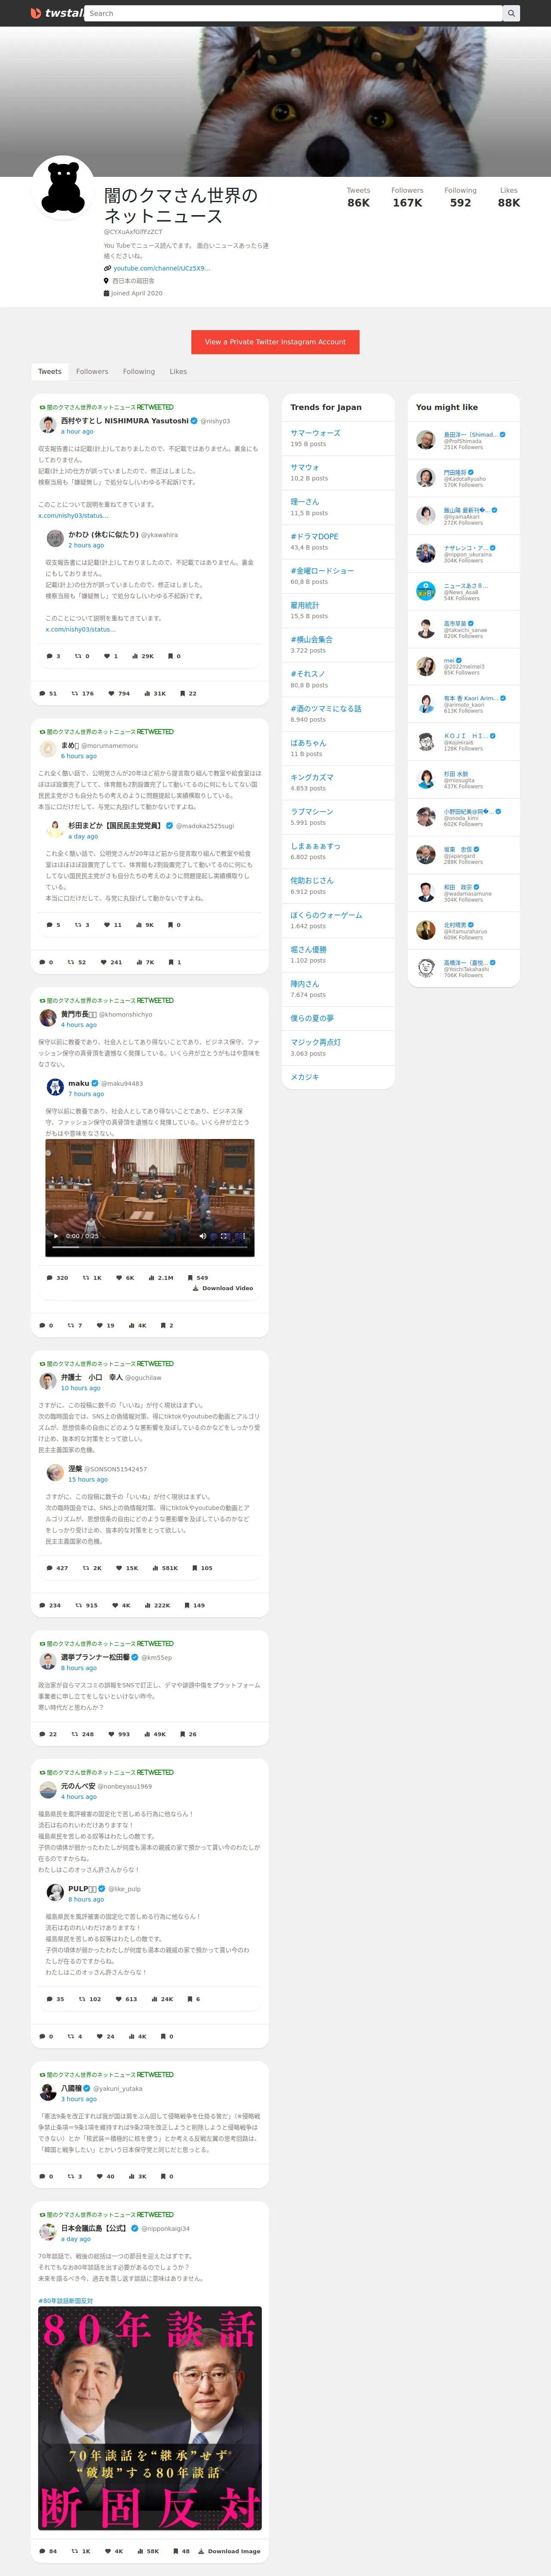Open the 167K Followers stat
The height and width of the screenshot is (2576, 551).
tap(407, 197)
